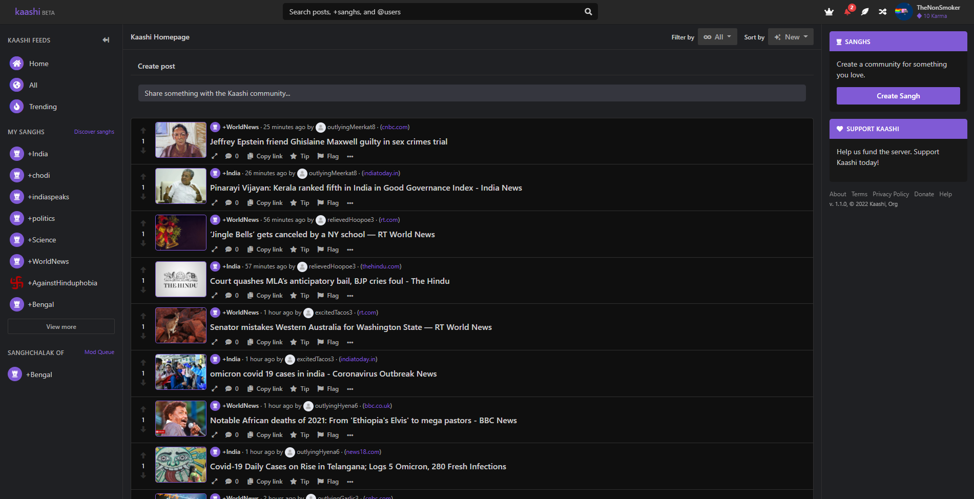Click the search magnifier icon
Screen dimensions: 974x499
(588, 12)
